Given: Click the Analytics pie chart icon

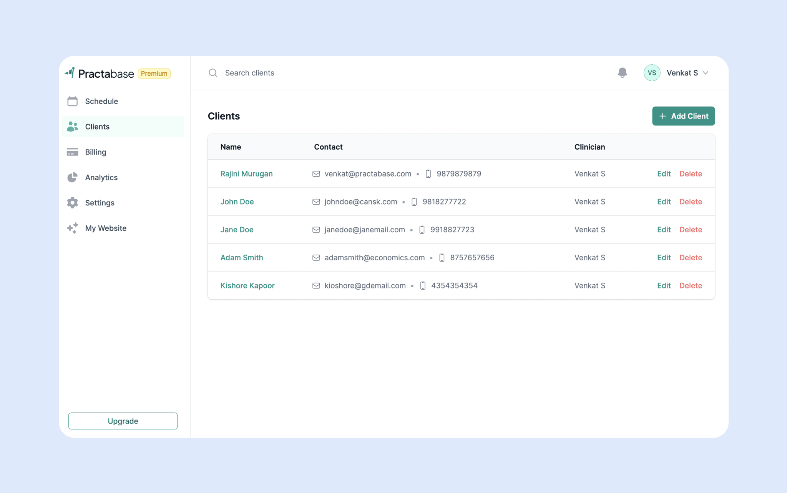Looking at the screenshot, I should 72,177.
